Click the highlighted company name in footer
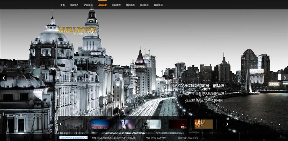The image size is (288, 141). (73, 138)
